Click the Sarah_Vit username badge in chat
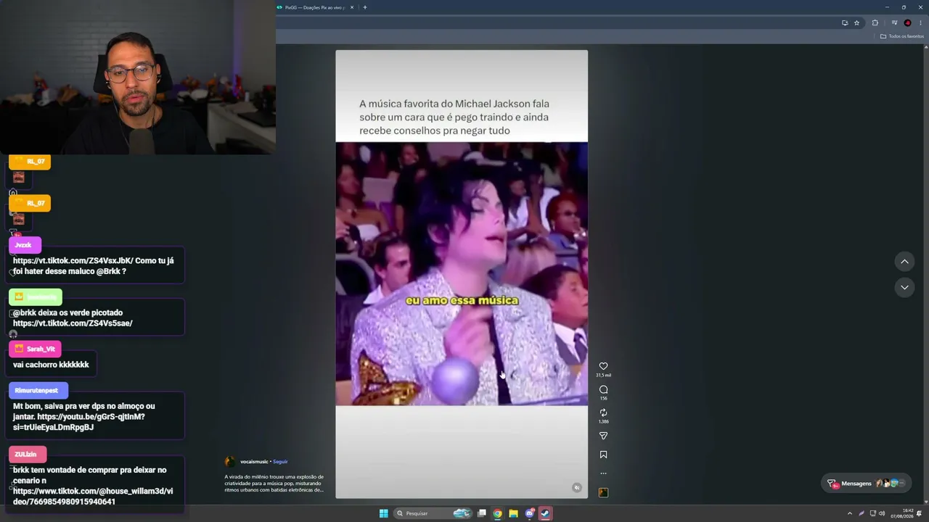Image resolution: width=929 pixels, height=522 pixels. pyautogui.click(x=35, y=349)
